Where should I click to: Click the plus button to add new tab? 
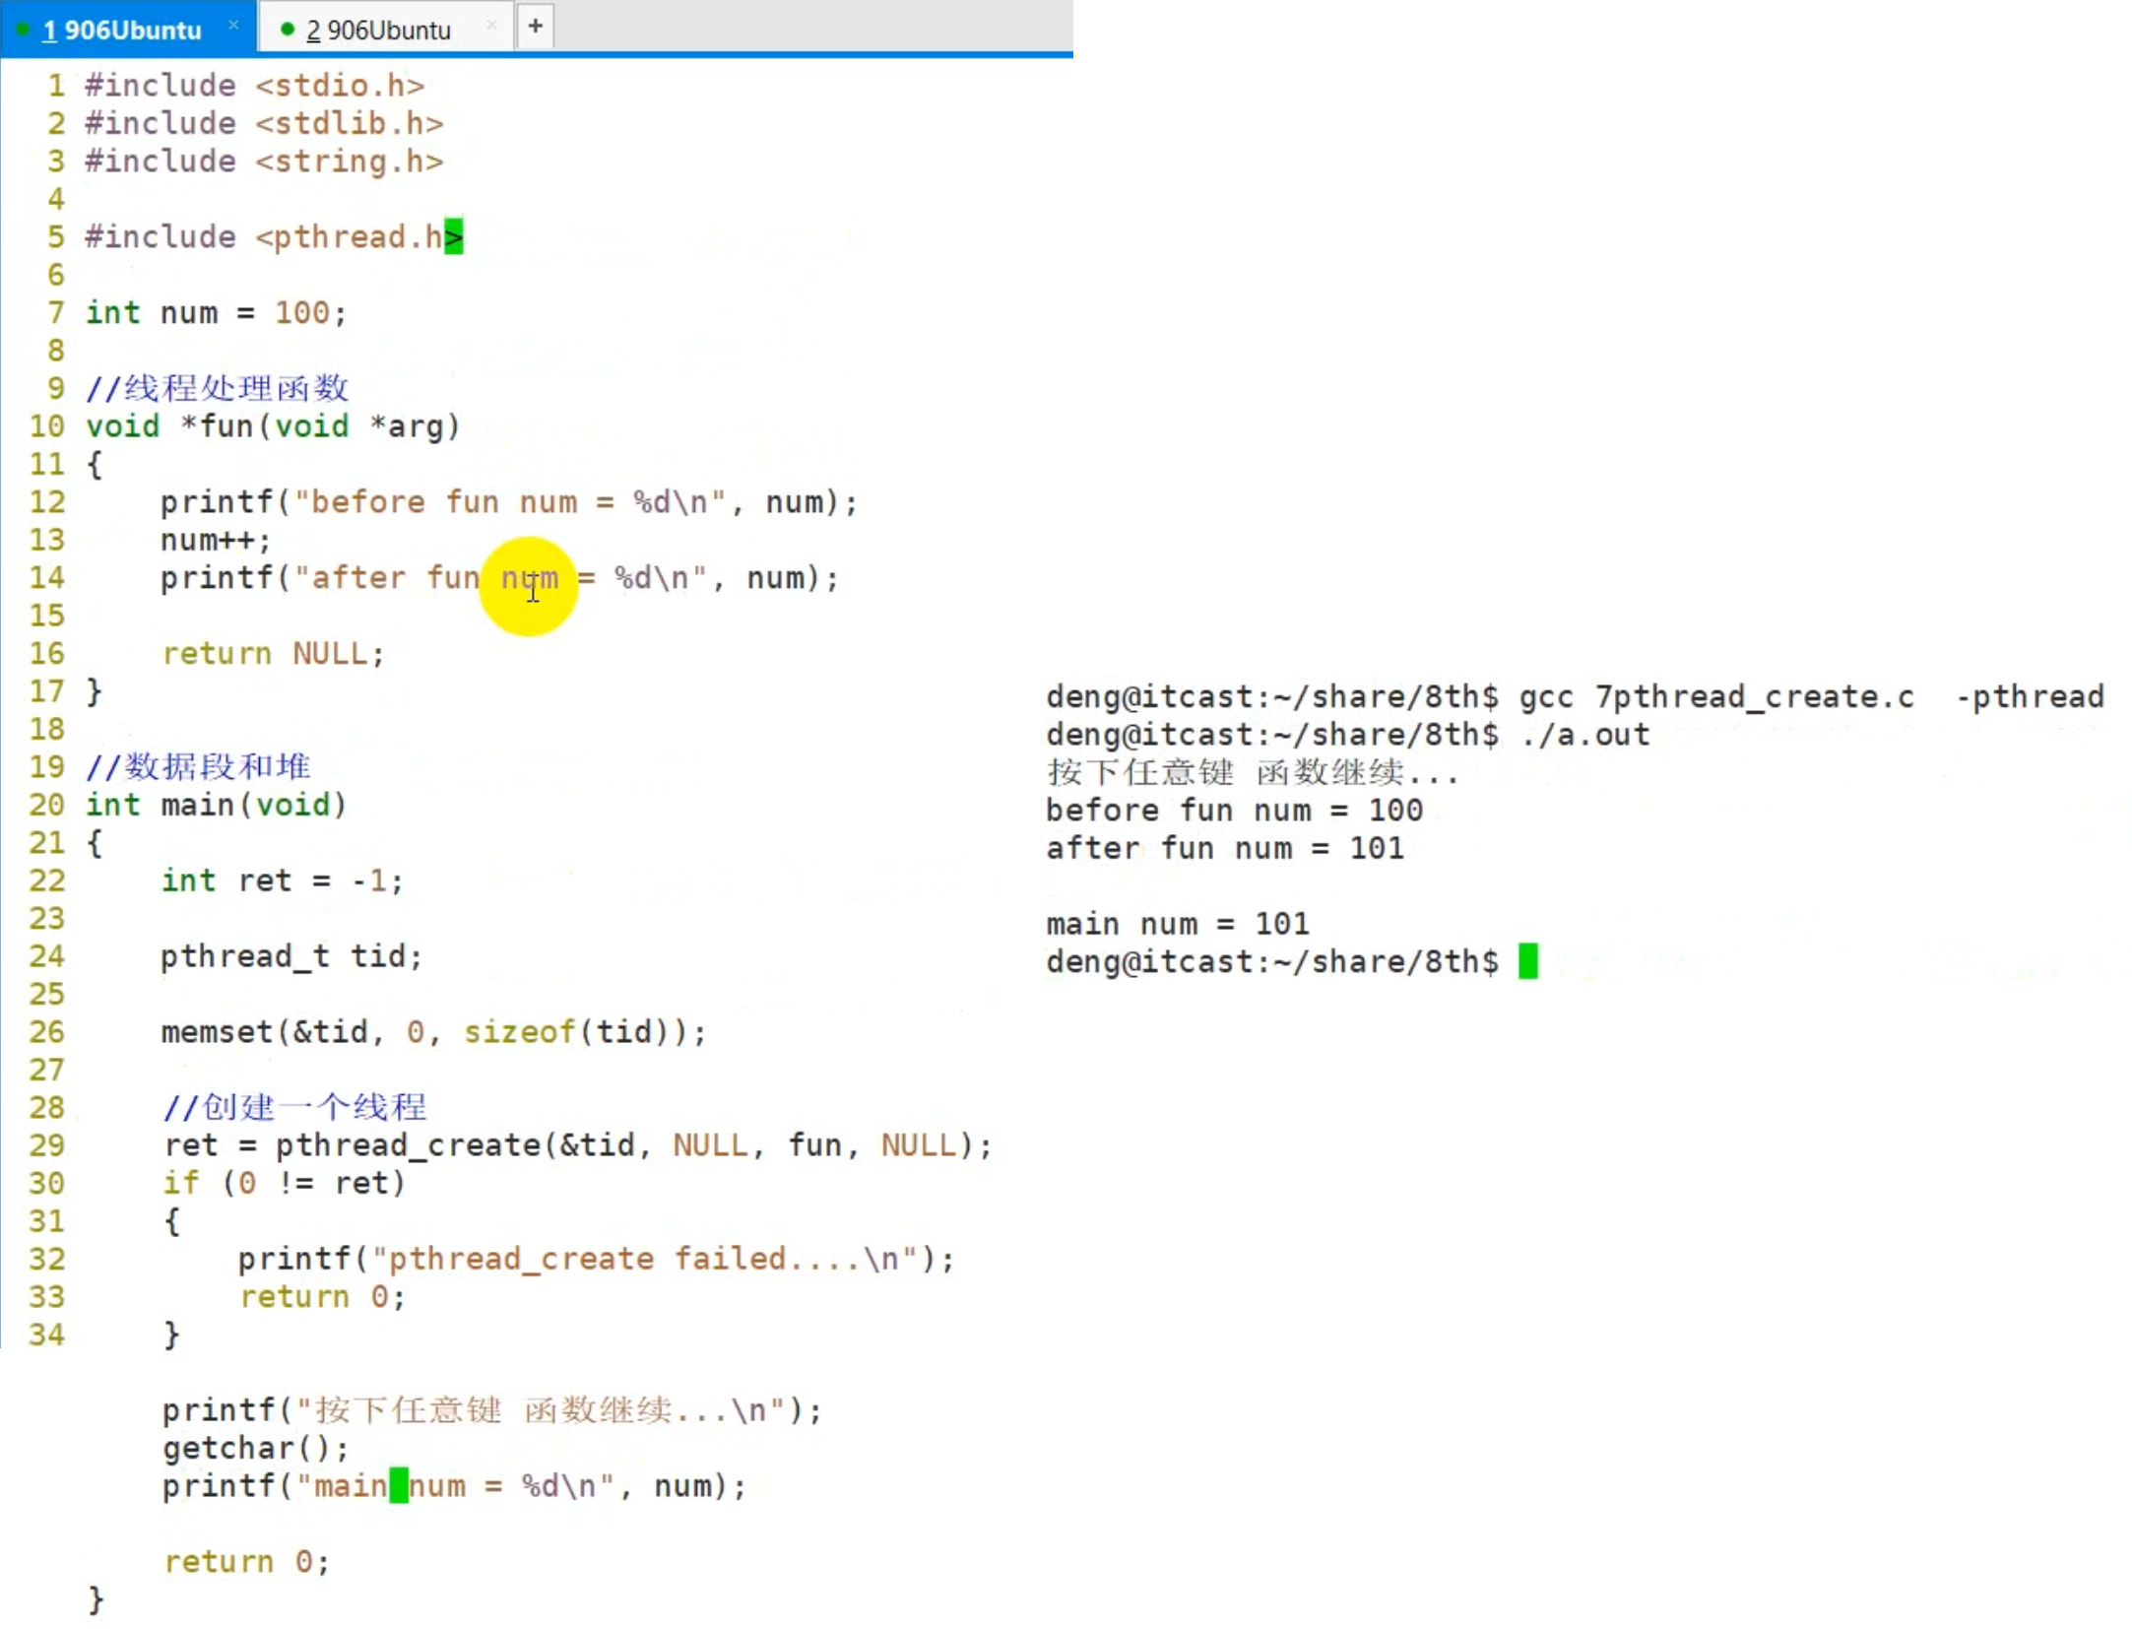pyautogui.click(x=535, y=27)
